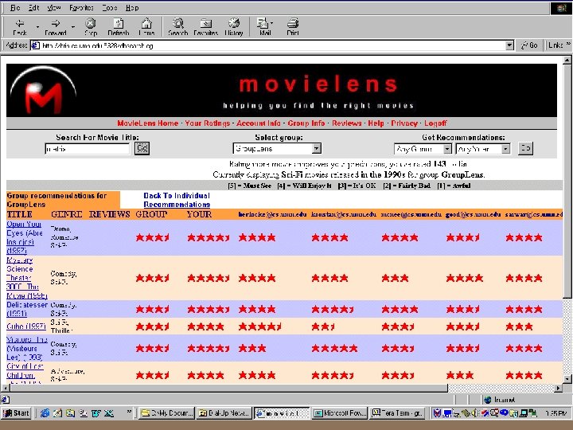The height and width of the screenshot is (430, 573).
Task: Open the Privacy link
Action: coord(404,123)
